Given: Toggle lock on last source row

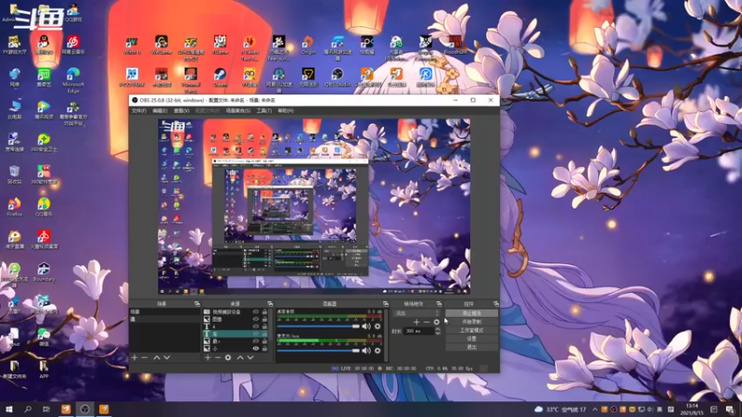Looking at the screenshot, I should click(264, 348).
